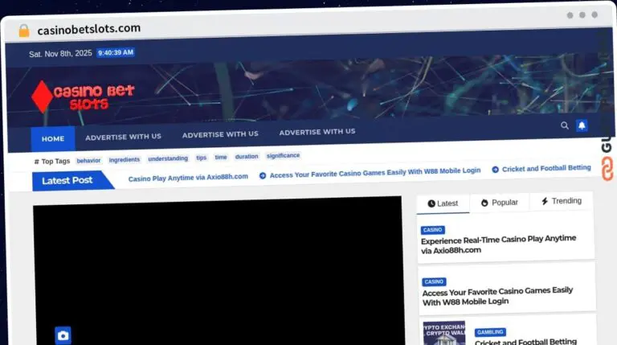Select the 'behavior' tag

(88, 161)
